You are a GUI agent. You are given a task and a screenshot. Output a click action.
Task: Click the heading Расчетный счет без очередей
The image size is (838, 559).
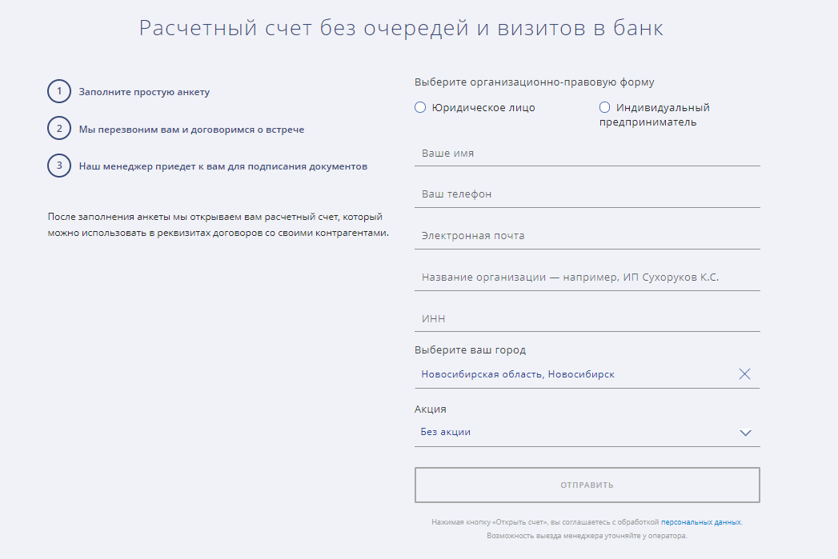pyautogui.click(x=401, y=28)
